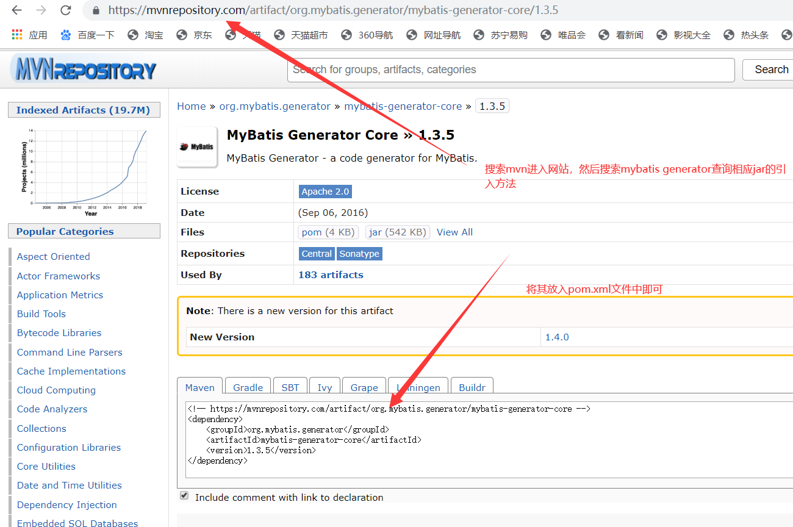Open the Aspect Oriented category
Image resolution: width=793 pixels, height=527 pixels.
[54, 257]
